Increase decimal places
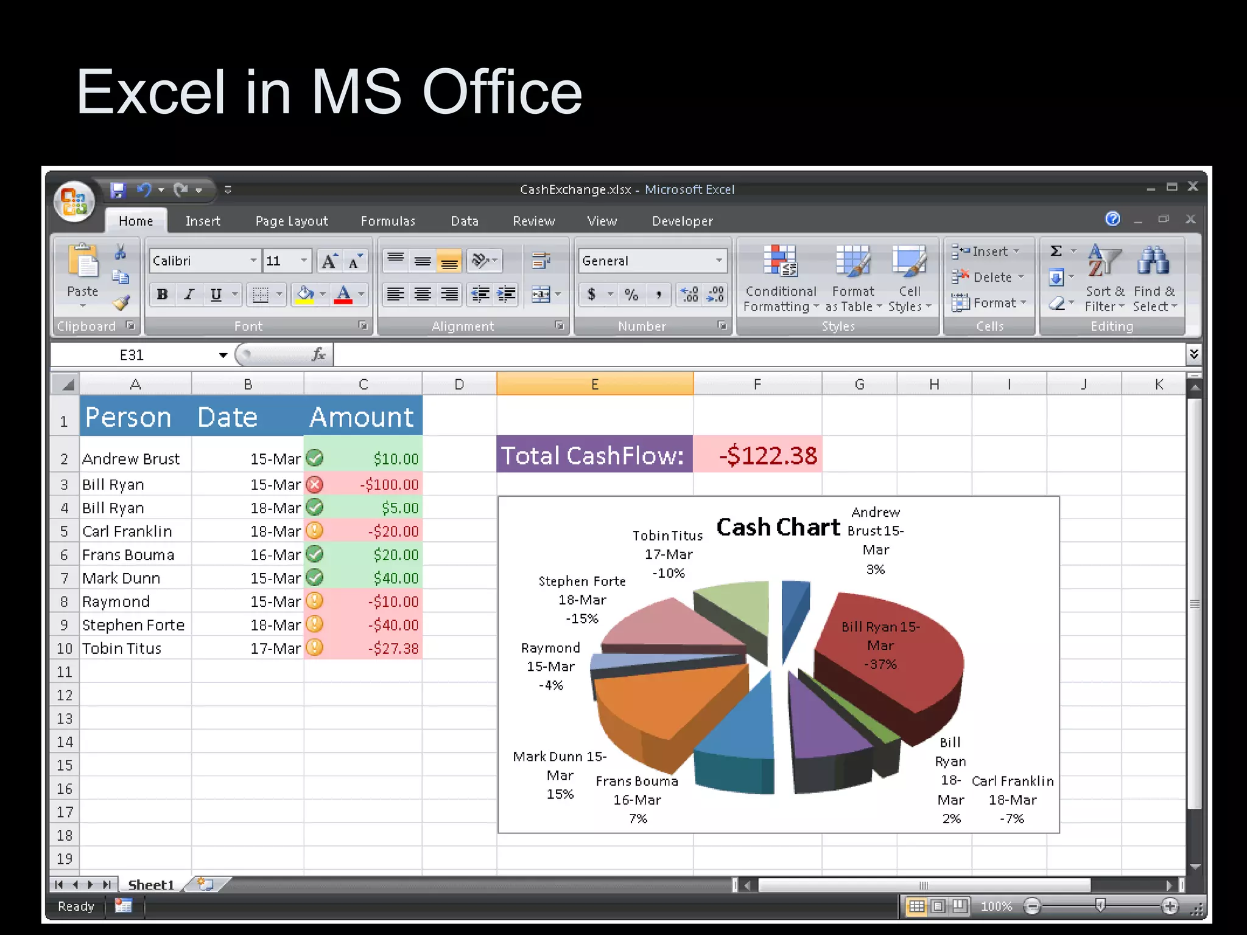The width and height of the screenshot is (1247, 935). (689, 295)
